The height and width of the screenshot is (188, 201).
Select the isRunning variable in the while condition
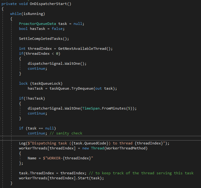[x=33, y=14]
